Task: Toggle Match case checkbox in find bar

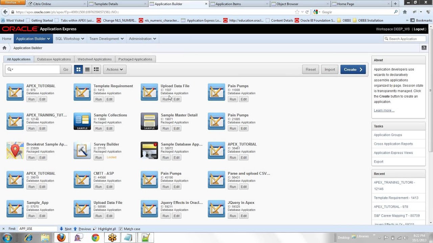Action: click(120, 229)
